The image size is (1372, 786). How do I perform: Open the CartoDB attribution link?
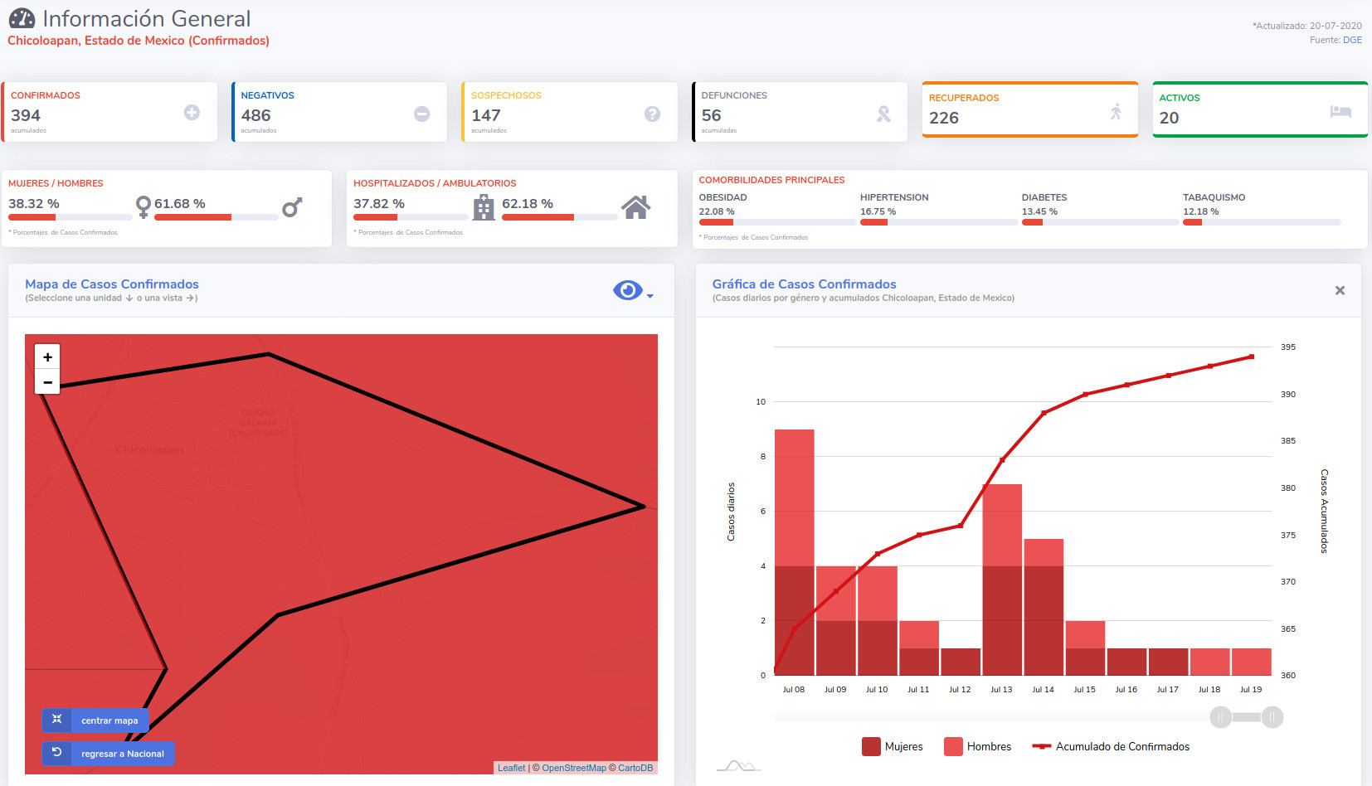pyautogui.click(x=635, y=768)
